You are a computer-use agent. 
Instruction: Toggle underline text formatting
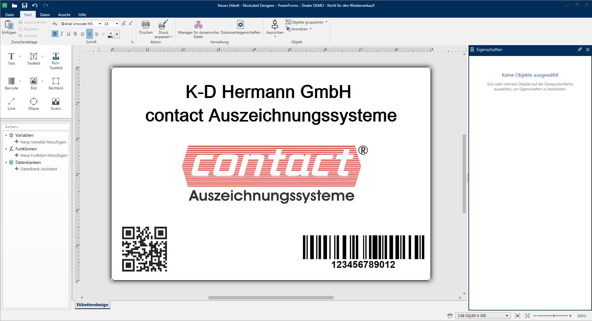[x=69, y=34]
